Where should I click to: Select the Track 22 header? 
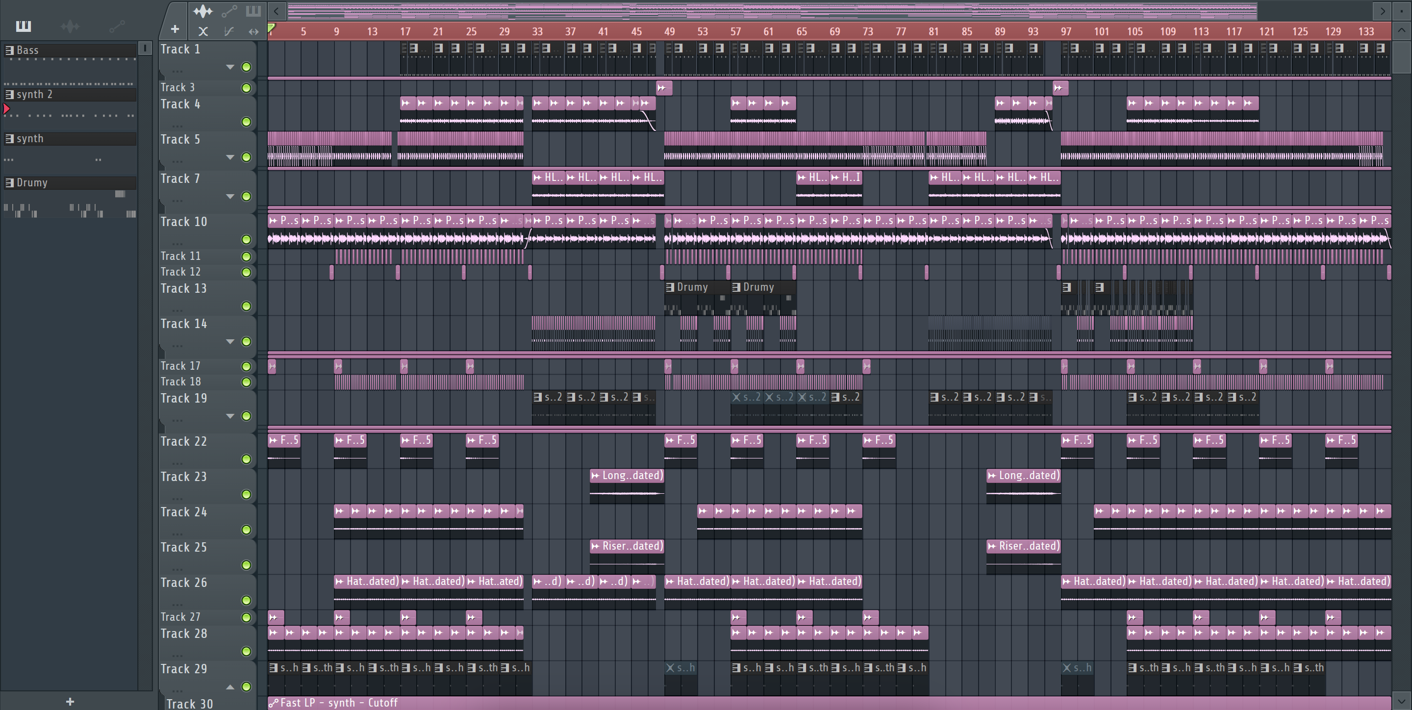[207, 450]
